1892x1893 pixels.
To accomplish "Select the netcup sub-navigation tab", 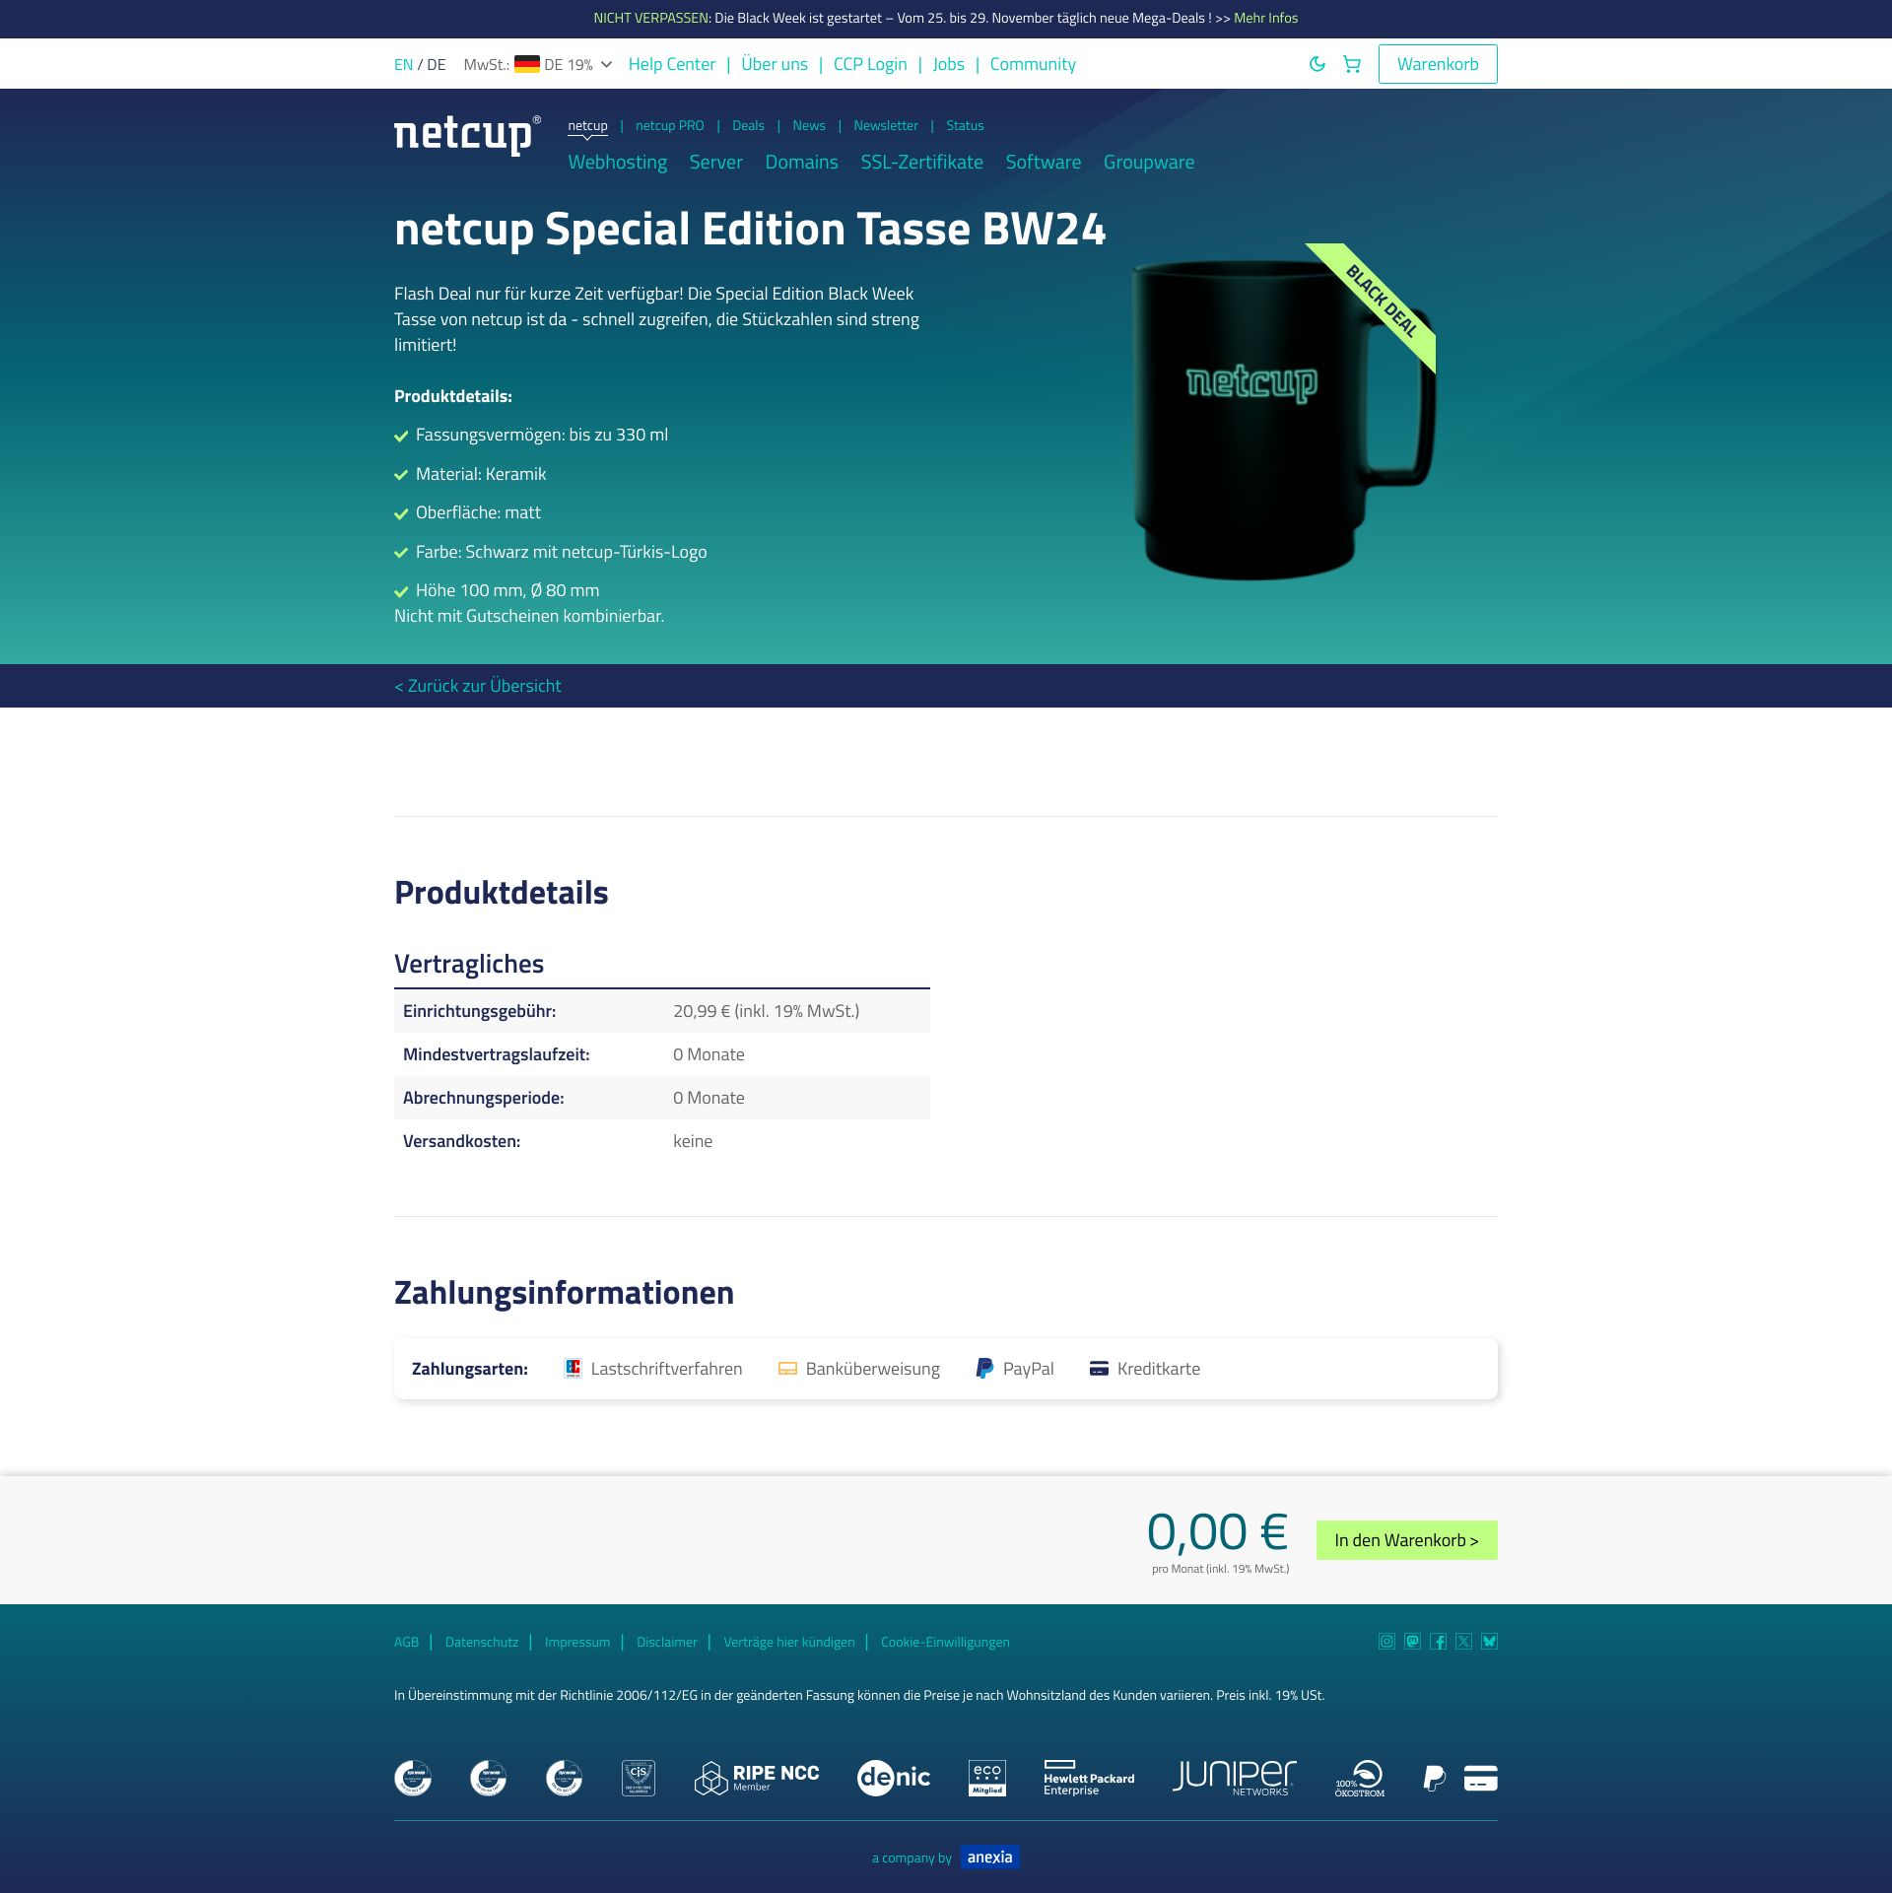I will [587, 125].
